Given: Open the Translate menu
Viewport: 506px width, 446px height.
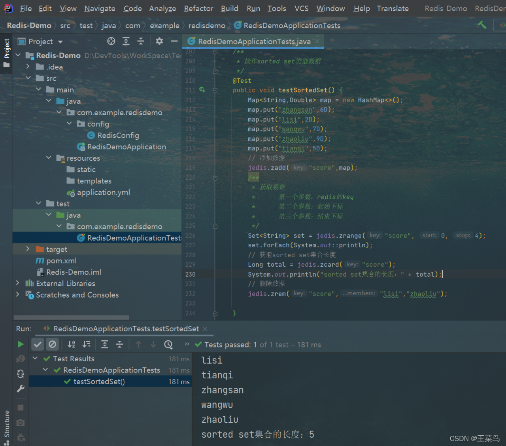Looking at the screenshot, I should pyautogui.click(x=393, y=8).
